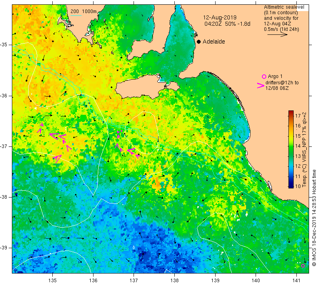The height and width of the screenshot is (285, 317).
Task: Click the IMOS copyright timestamp text
Action: (x=314, y=218)
